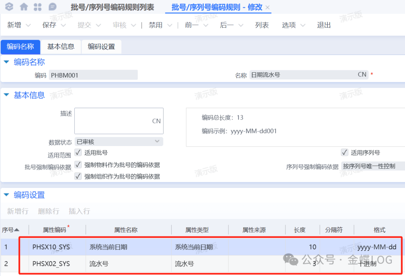
Task: Toggle the 适用批号 checkbox
Action: [78, 152]
